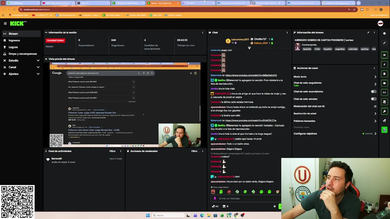Click the green bot icon in right toolbar

tap(385, 130)
